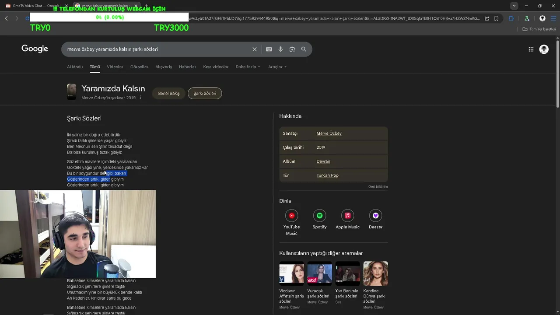Click the share icon in address bar

click(487, 18)
